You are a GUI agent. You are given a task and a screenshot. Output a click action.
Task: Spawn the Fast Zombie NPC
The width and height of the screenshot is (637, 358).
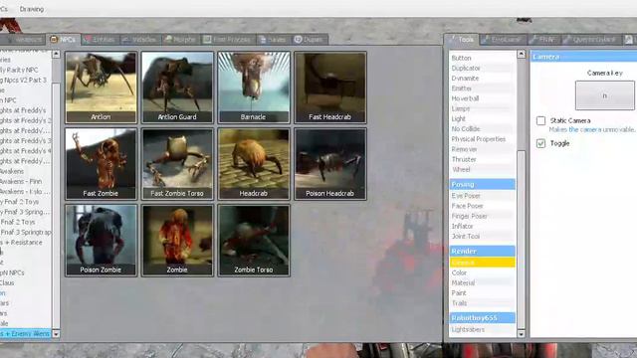click(102, 164)
